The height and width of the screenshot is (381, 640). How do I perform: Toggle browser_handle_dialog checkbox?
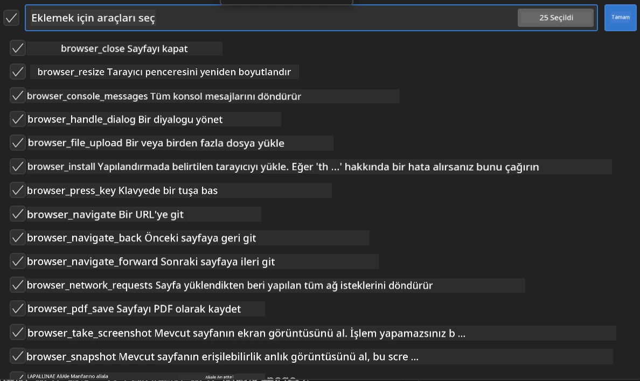point(18,119)
